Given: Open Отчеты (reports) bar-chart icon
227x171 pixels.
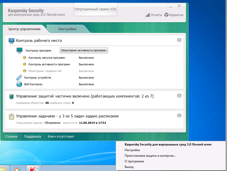Looking at the screenshot, I should (147, 15).
